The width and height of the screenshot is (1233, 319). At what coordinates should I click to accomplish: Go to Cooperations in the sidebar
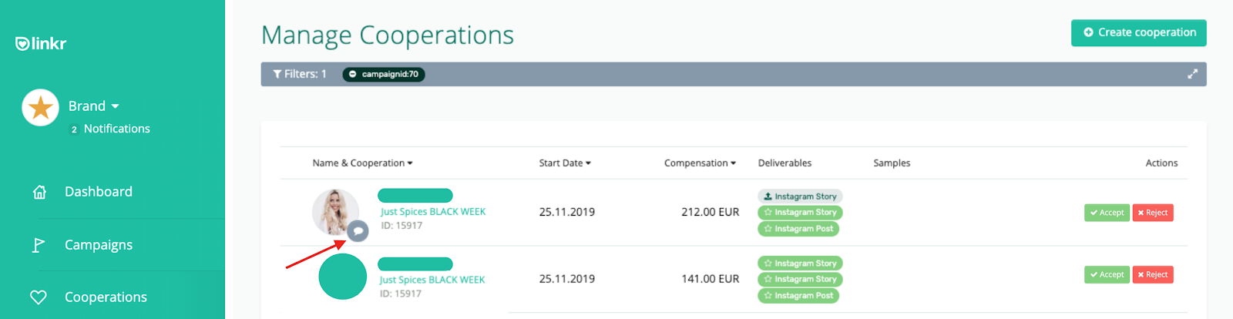coord(106,297)
